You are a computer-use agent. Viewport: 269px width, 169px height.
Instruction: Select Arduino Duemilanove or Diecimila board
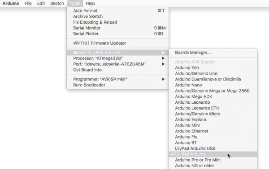click(x=213, y=79)
